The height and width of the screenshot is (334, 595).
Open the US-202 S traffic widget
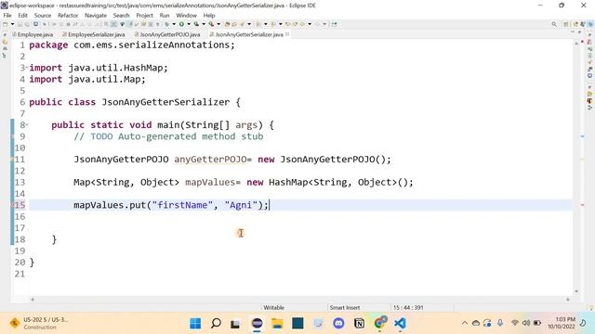pos(39,323)
